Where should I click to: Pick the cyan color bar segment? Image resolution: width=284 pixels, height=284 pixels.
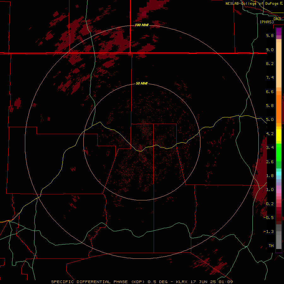point(279,173)
